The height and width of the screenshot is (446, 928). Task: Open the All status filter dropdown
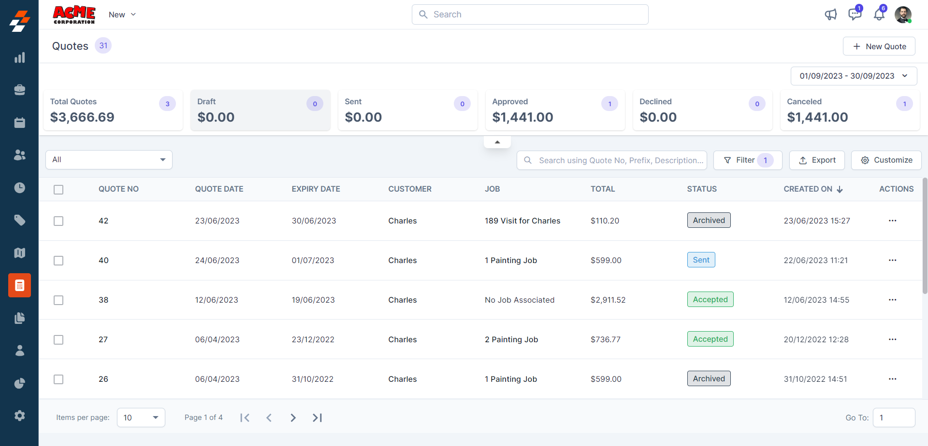pos(109,160)
